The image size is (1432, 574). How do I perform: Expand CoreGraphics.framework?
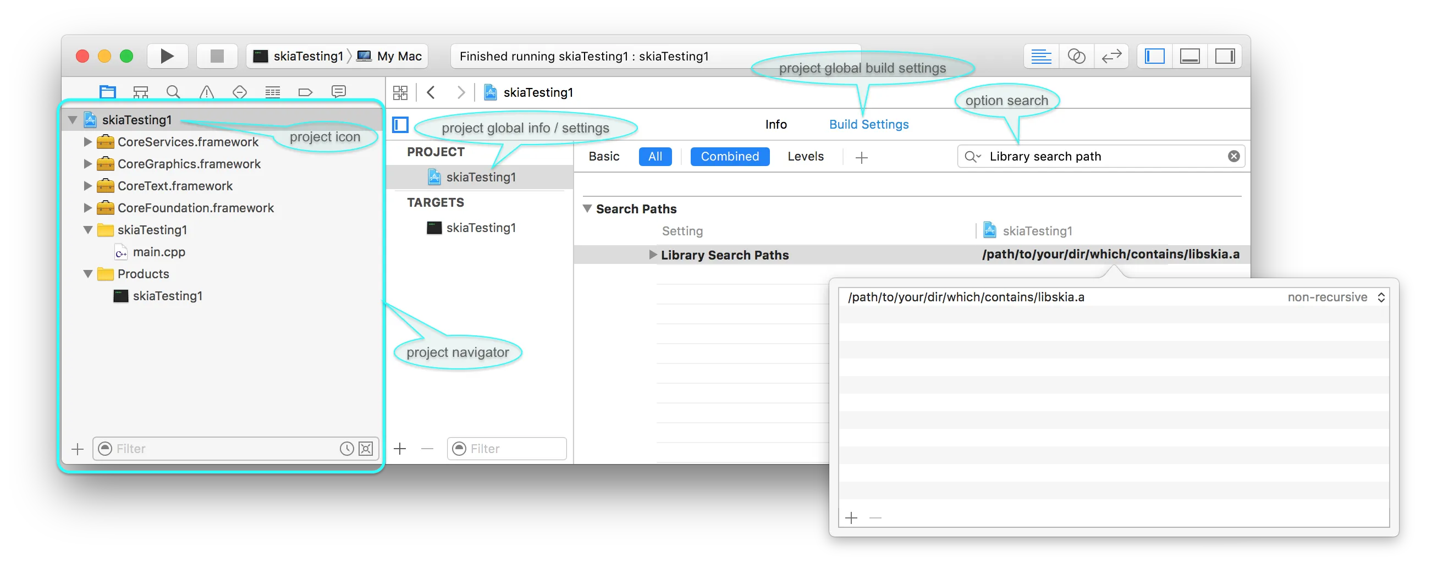tap(88, 164)
